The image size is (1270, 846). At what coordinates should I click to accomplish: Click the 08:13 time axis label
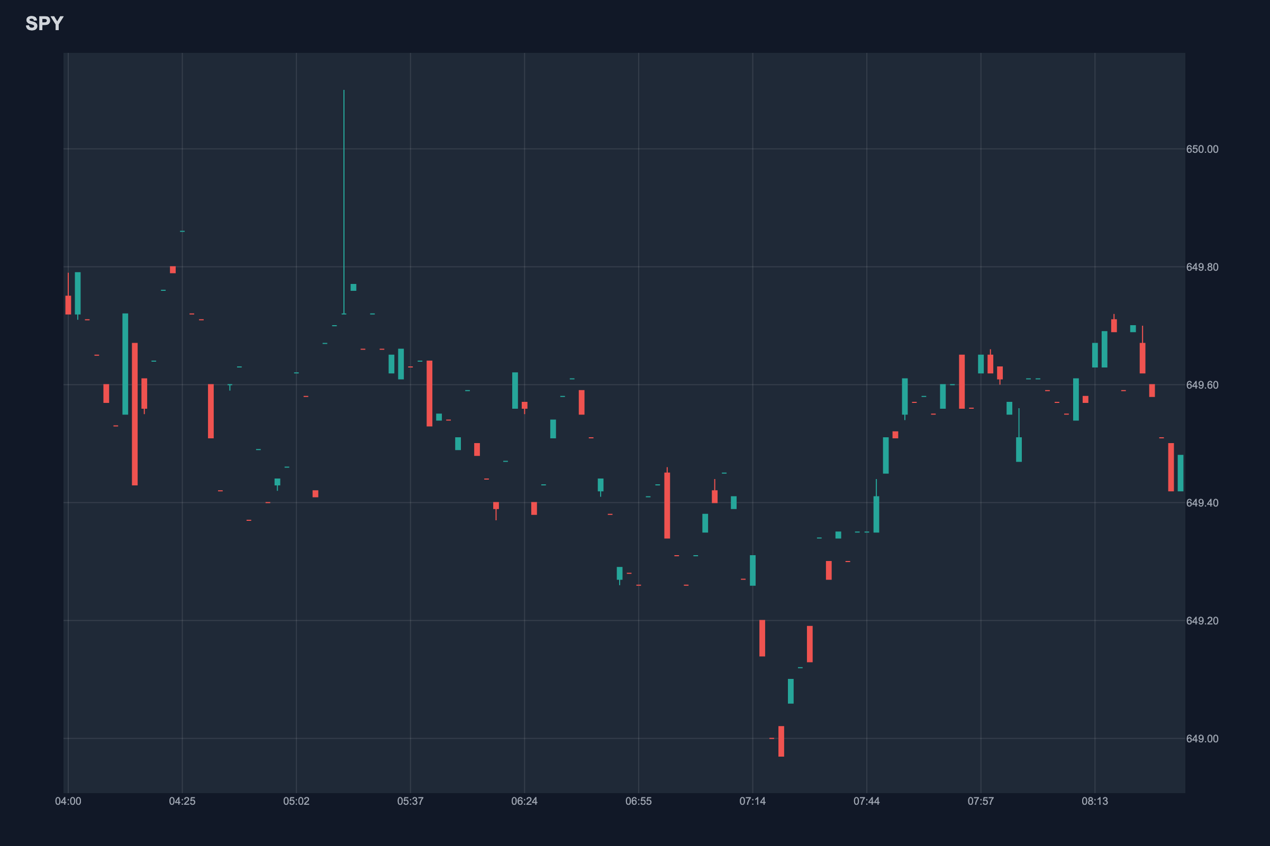[x=1094, y=801]
